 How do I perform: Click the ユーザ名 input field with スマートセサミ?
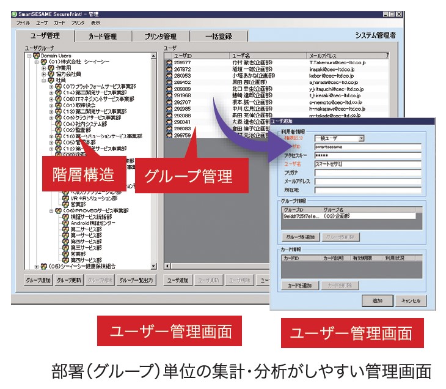tap(368, 164)
